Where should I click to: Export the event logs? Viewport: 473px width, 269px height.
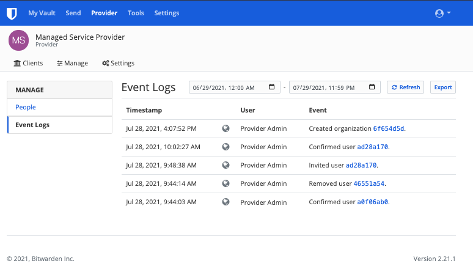click(443, 87)
